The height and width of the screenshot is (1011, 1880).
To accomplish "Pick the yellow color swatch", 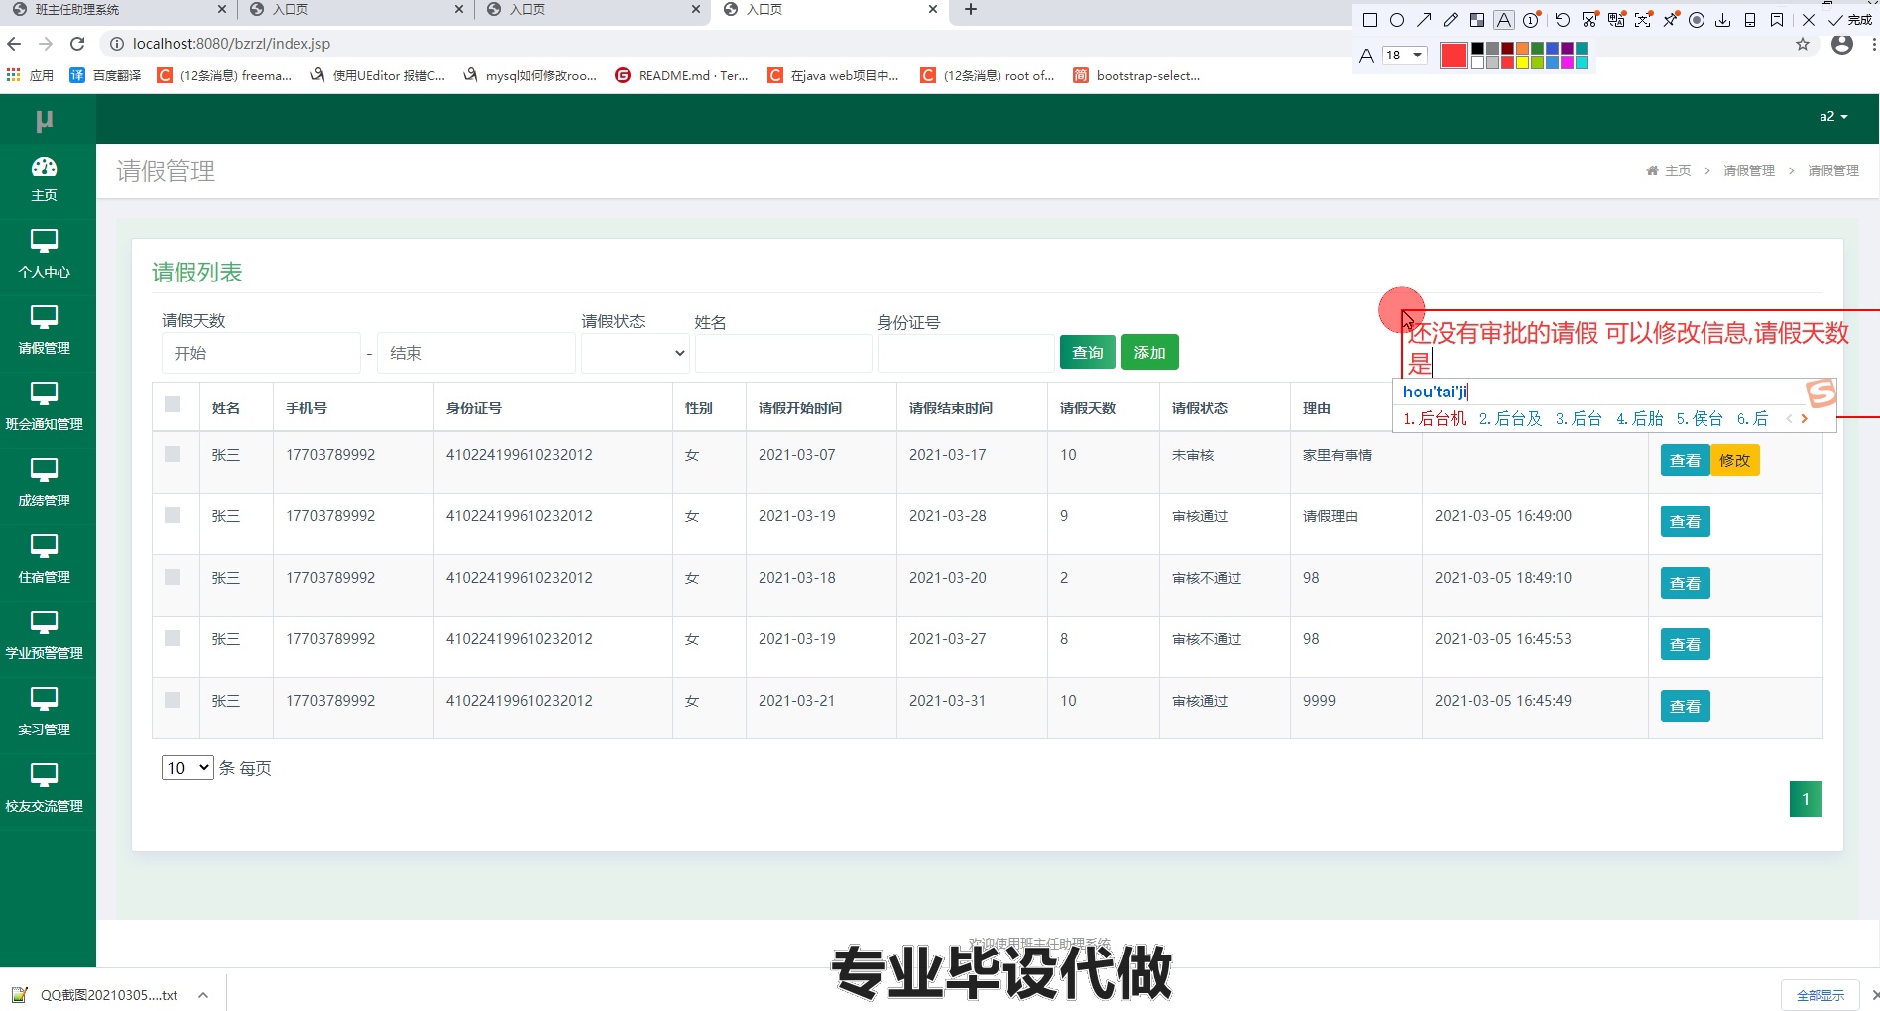I will (x=1522, y=62).
